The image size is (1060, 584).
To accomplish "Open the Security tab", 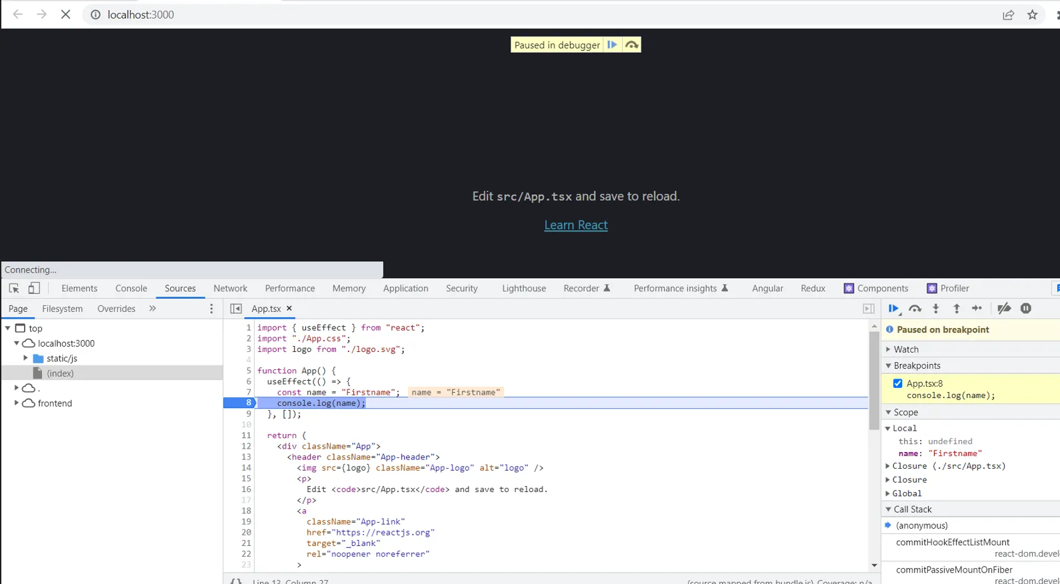I will (x=462, y=288).
